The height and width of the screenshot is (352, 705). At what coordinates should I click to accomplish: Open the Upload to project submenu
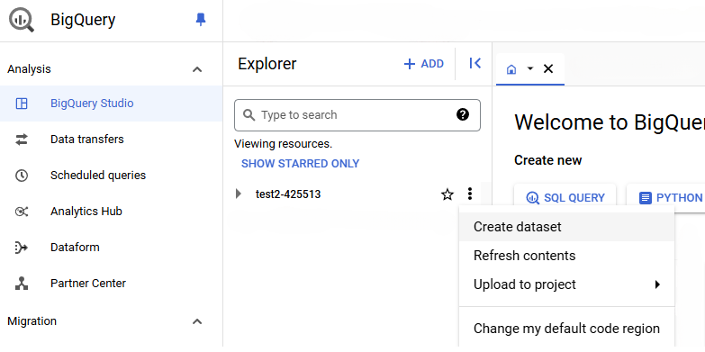(566, 284)
